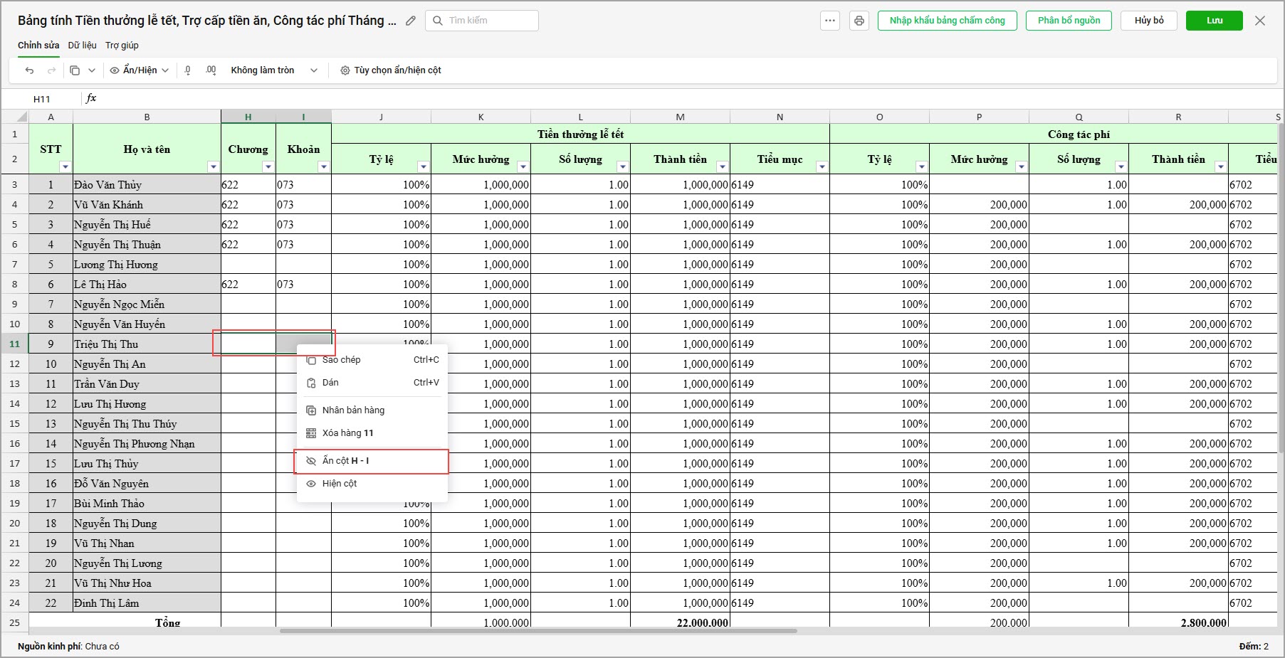Click the Nhập khẩu bảng chấm công button
Viewport: 1285px width, 658px height.
point(948,21)
